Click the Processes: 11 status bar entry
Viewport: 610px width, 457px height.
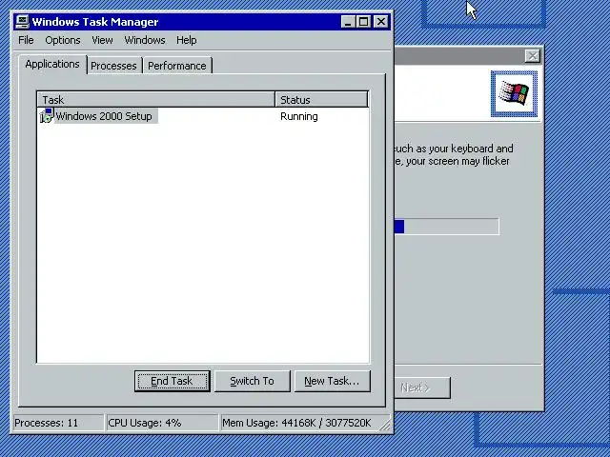(x=58, y=423)
